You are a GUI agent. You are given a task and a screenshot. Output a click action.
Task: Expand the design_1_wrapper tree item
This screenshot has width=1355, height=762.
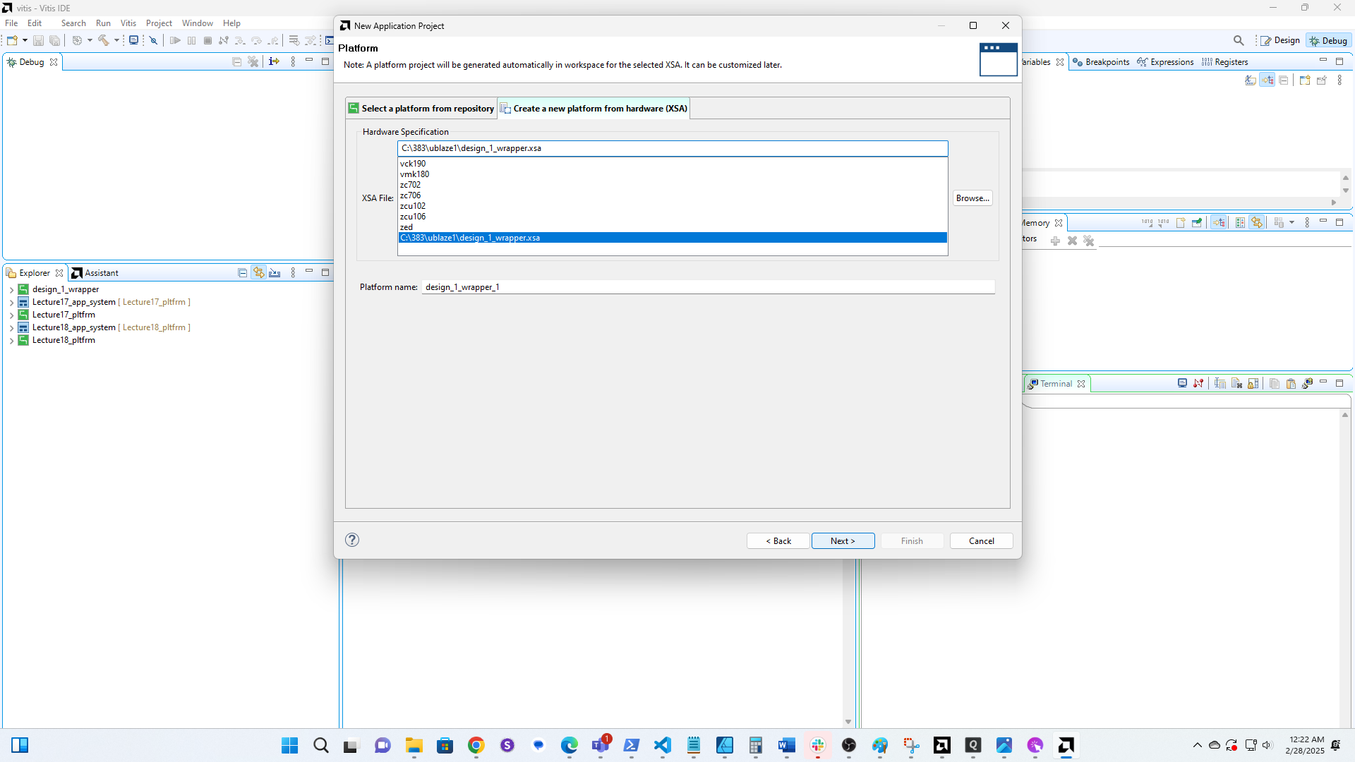[x=11, y=290]
